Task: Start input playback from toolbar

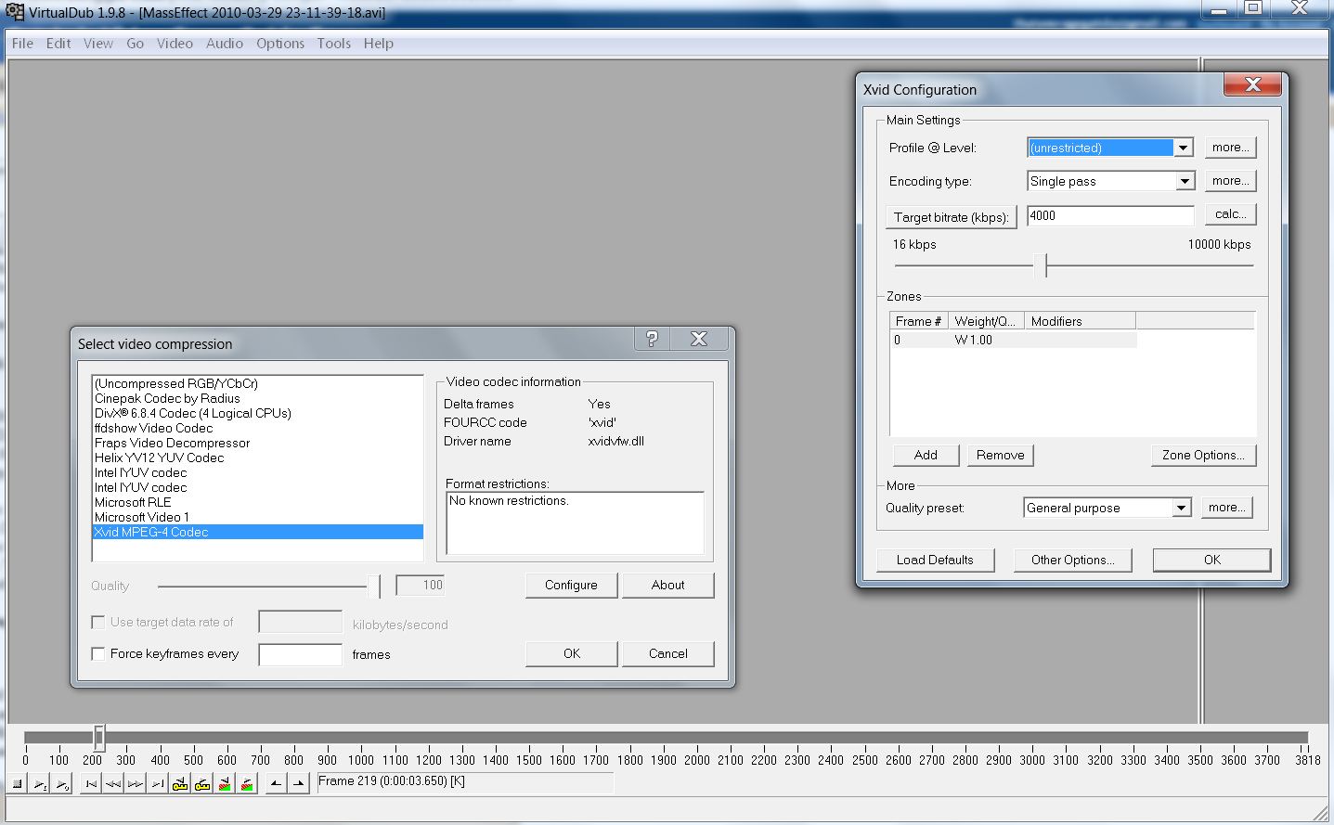Action: click(x=40, y=784)
